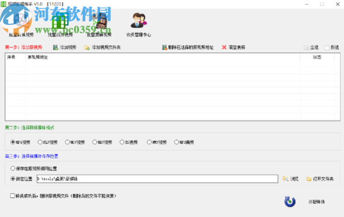The image size is (344, 217).
Task: Choose 保存在原视频相同位置 save option
Action: [x=34, y=169]
